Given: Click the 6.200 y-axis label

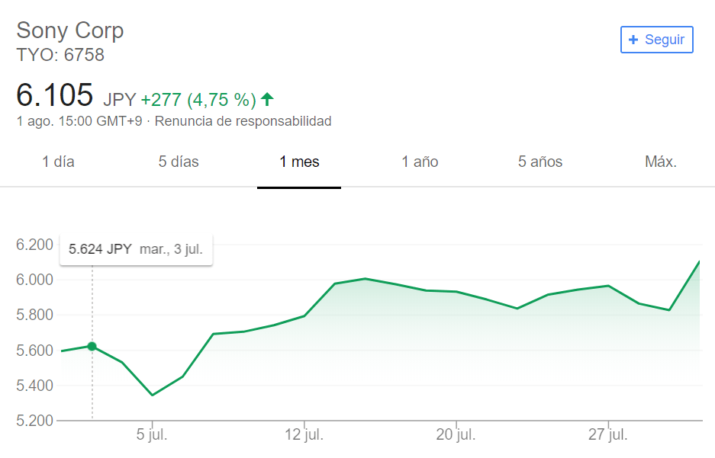Looking at the screenshot, I should (x=34, y=245).
